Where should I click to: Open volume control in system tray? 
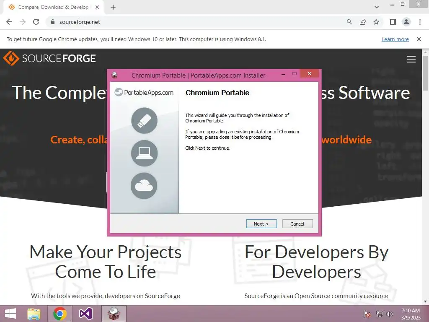(390, 314)
